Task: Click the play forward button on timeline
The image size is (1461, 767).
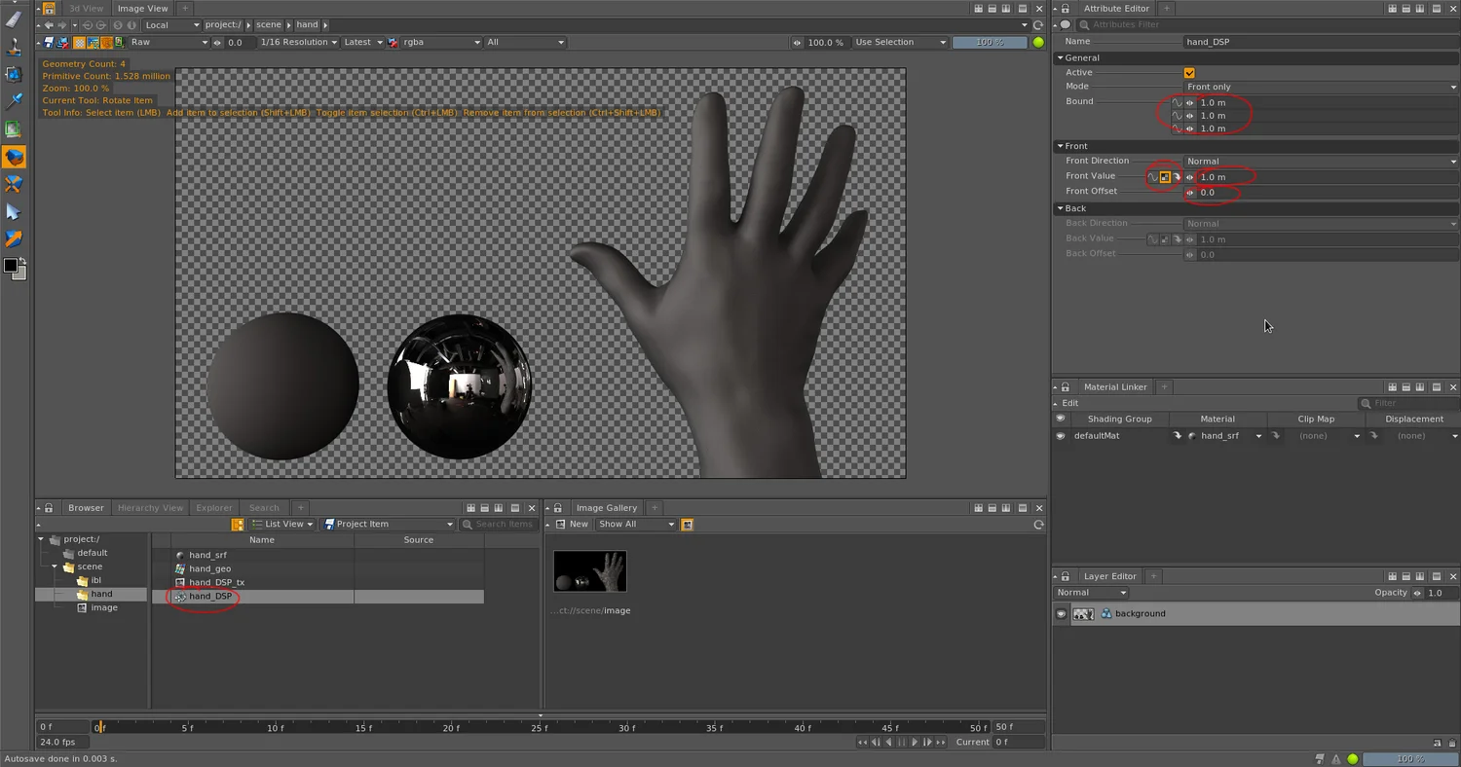Action: (915, 743)
